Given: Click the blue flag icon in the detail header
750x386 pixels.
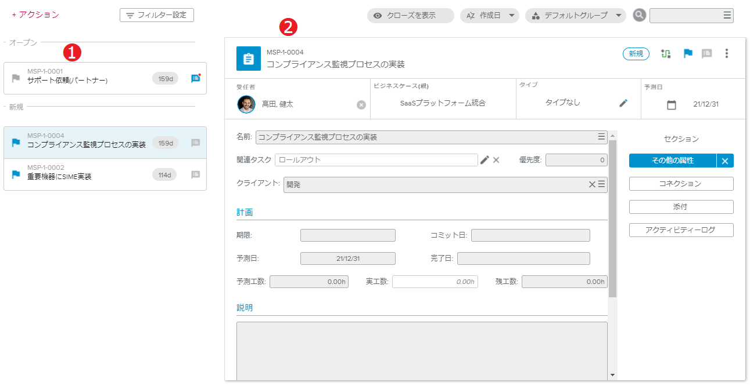Looking at the screenshot, I should [x=688, y=54].
